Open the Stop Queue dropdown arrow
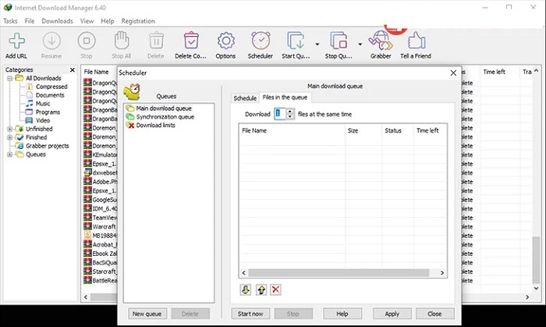This screenshot has height=327, width=546. click(360, 44)
